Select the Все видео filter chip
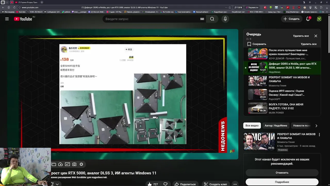 pos(252,126)
